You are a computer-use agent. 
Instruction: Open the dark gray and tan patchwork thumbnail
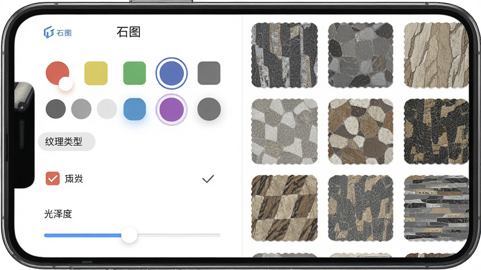pos(360,208)
